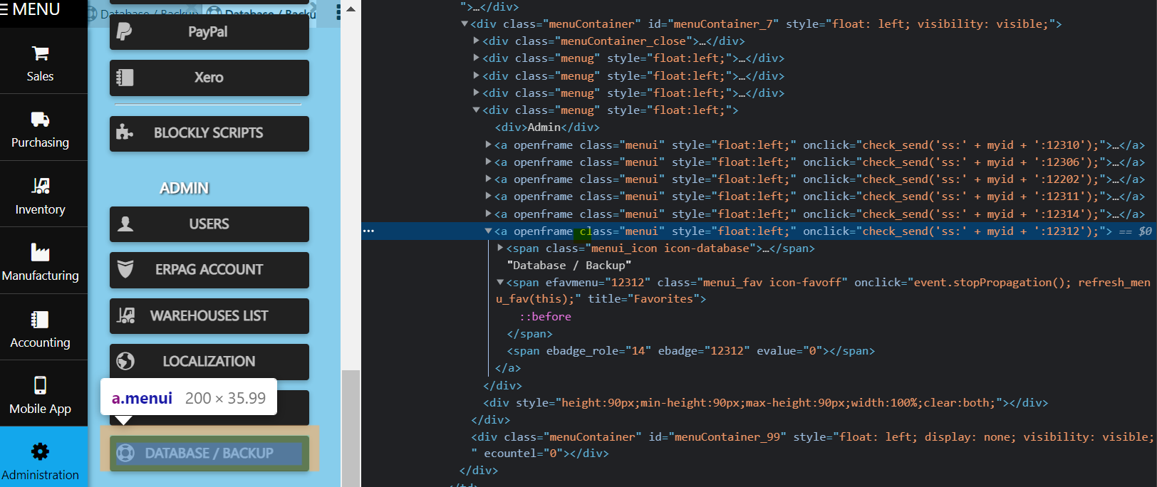The height and width of the screenshot is (487, 1157).
Task: Click the PayPal logo icon
Action: click(125, 32)
